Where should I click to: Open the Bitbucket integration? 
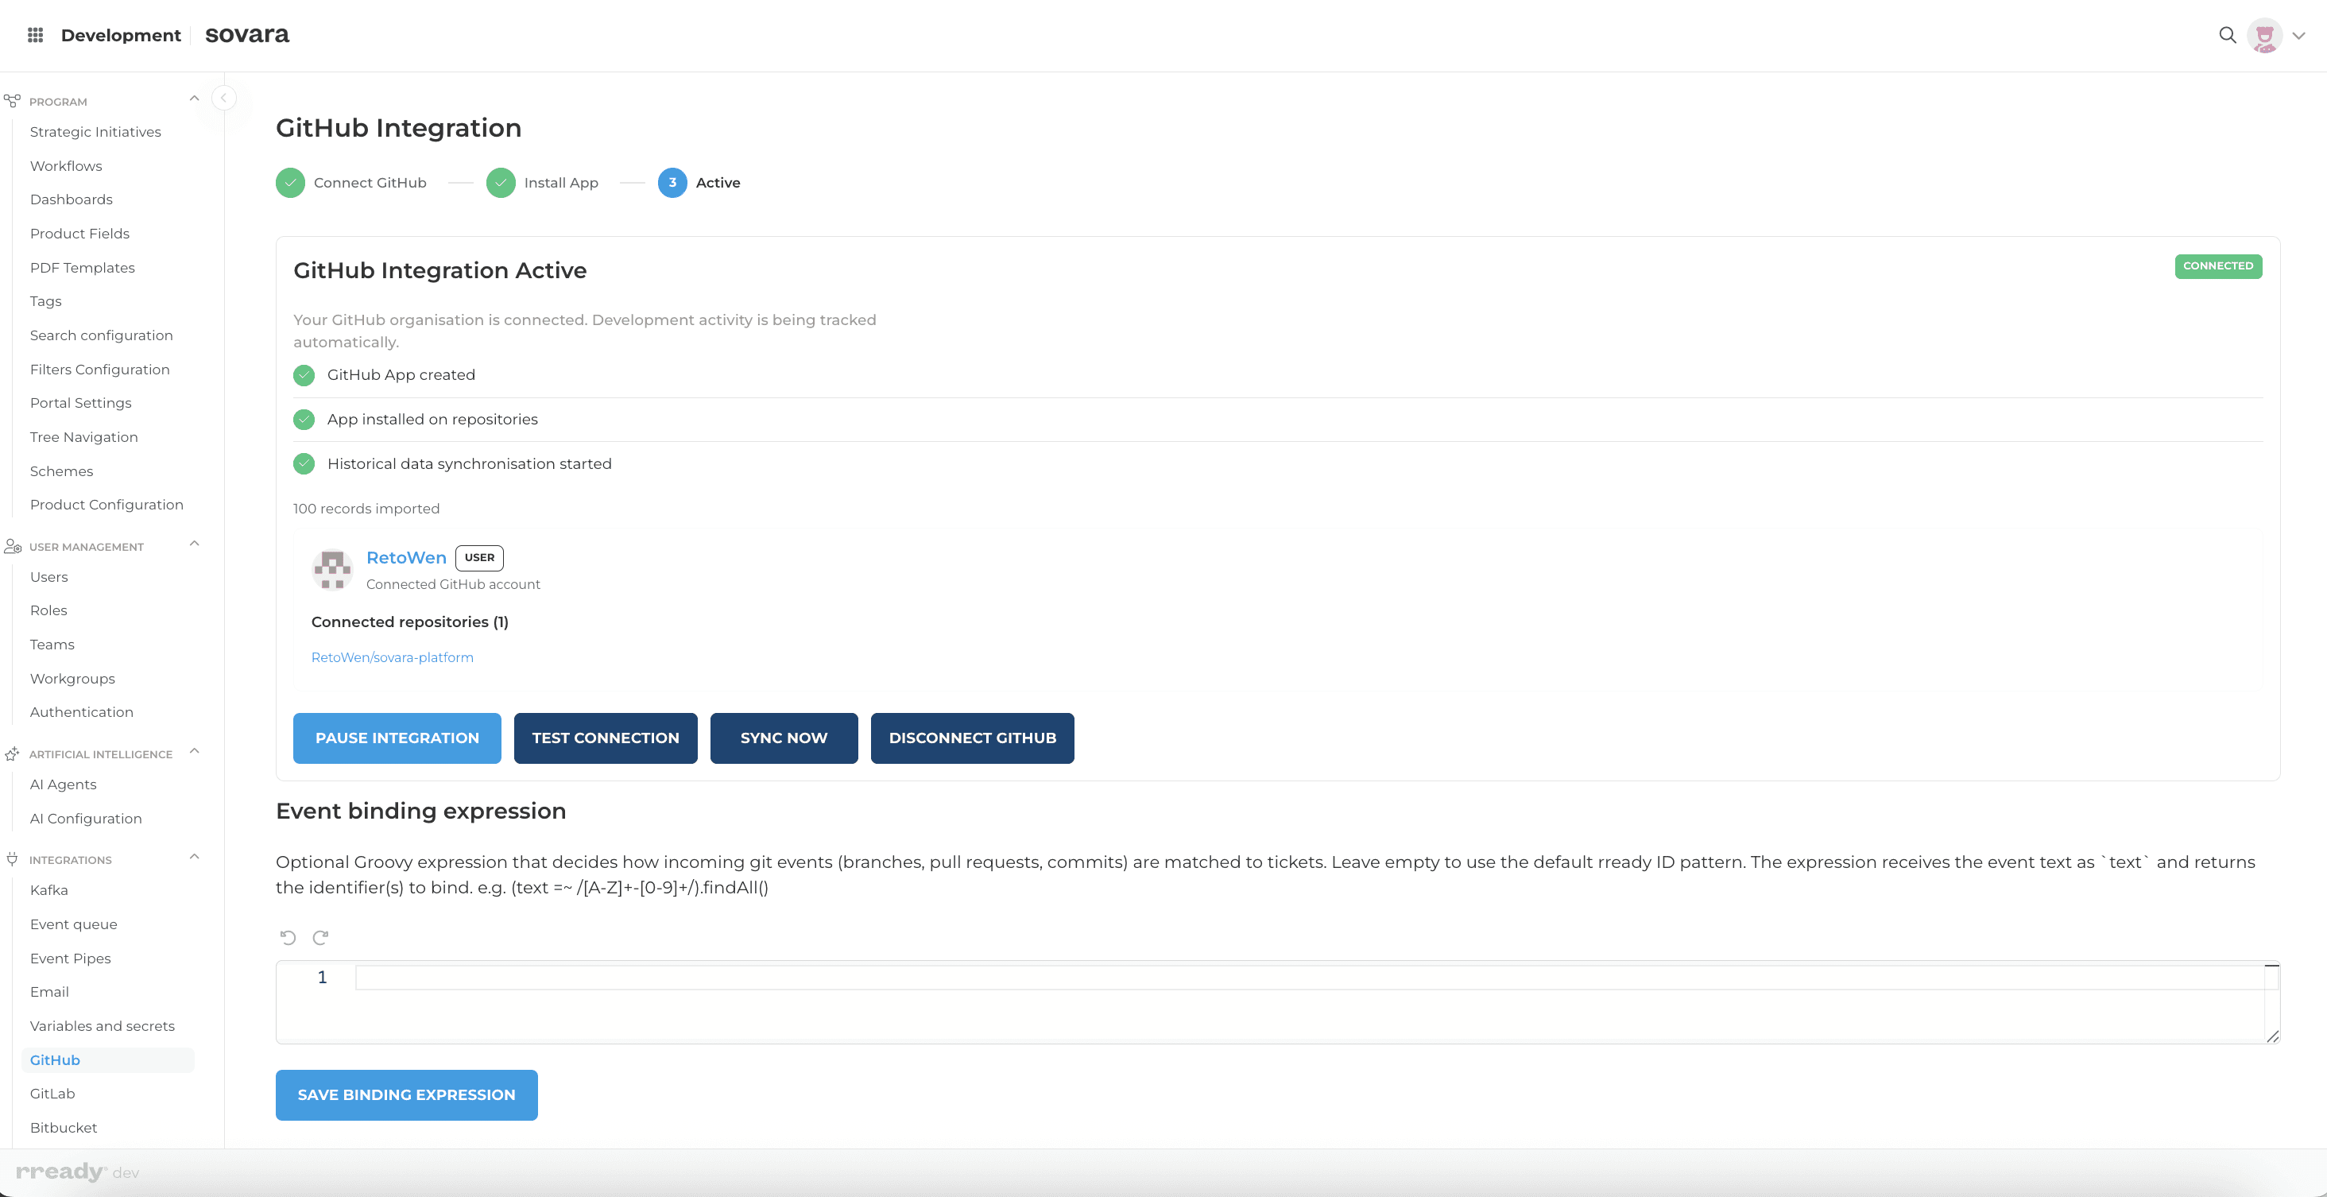coord(64,1129)
